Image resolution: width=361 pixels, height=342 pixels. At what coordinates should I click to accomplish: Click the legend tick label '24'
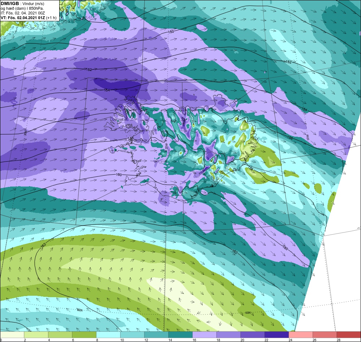[291, 340]
